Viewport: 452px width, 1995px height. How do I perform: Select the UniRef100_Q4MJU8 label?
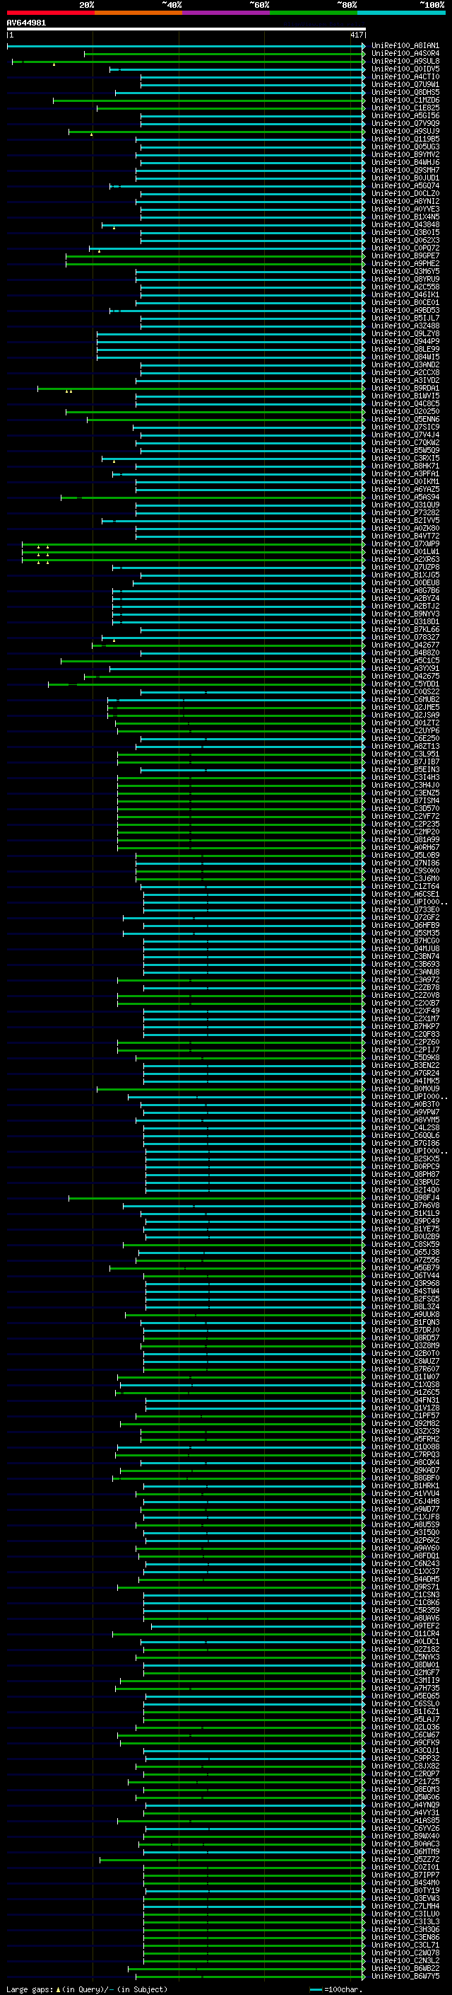coord(405,949)
